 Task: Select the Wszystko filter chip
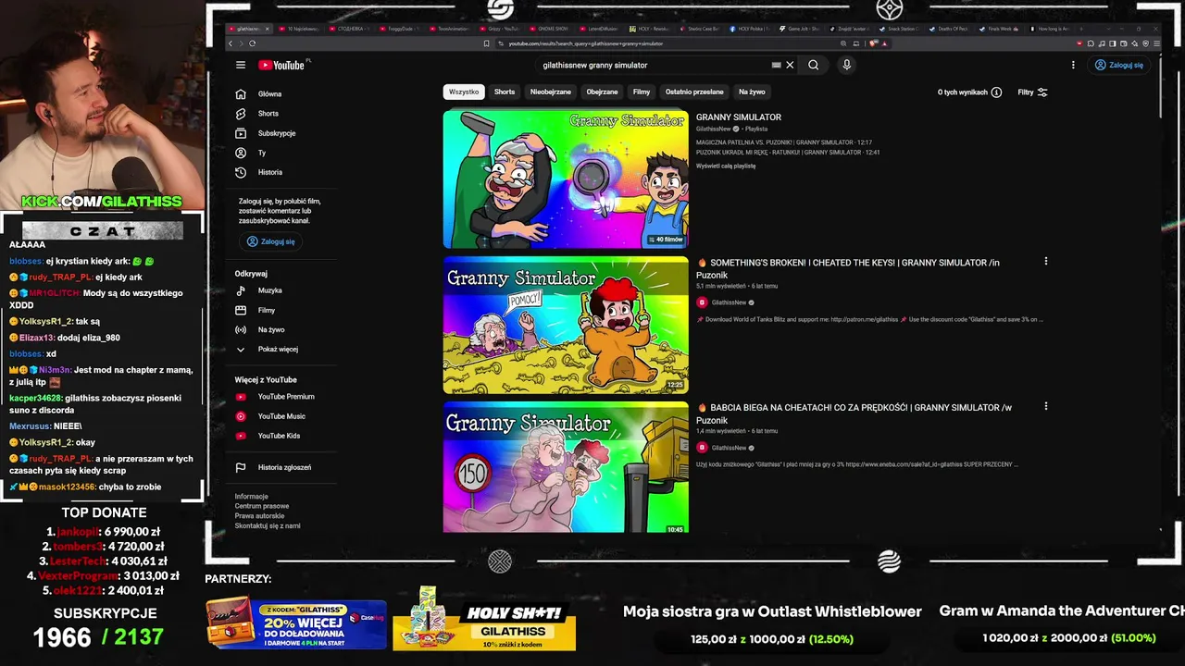pos(464,92)
